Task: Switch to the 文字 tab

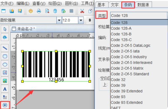Action: coord(115,5)
